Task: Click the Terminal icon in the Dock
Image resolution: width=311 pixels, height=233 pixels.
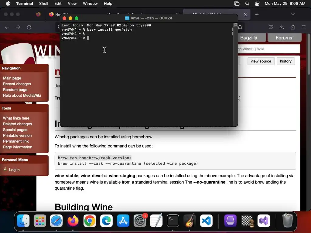Action: tap(173, 221)
